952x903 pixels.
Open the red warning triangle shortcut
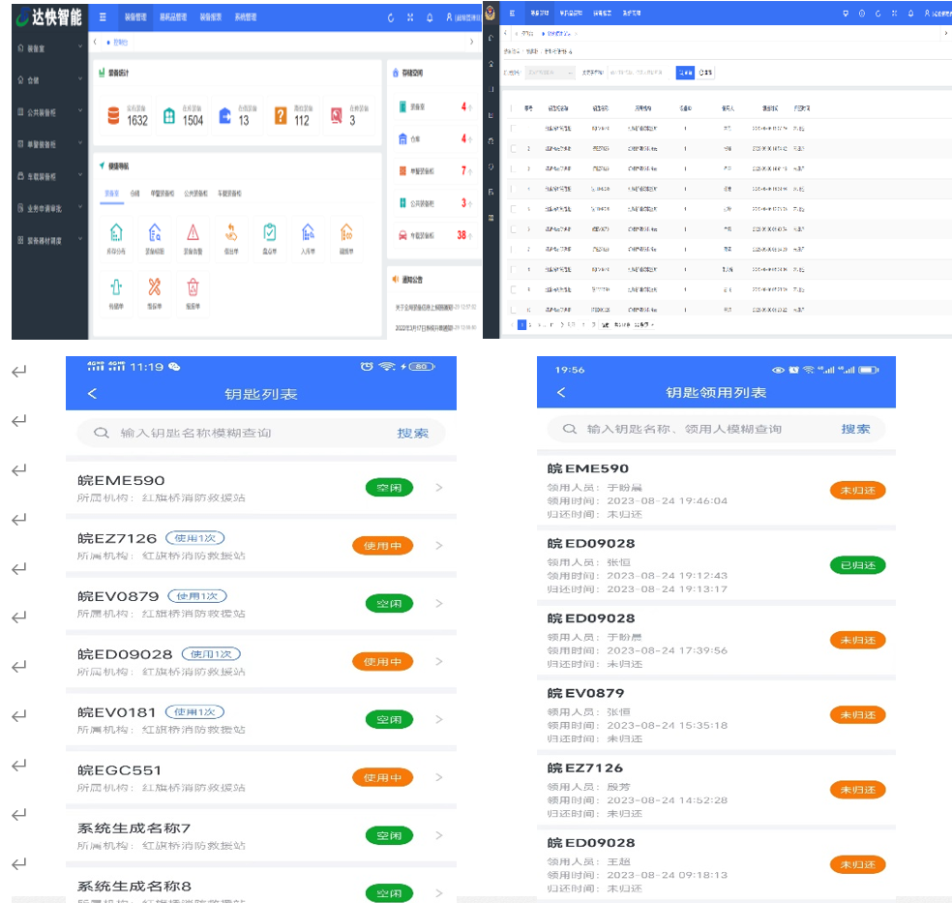(193, 232)
